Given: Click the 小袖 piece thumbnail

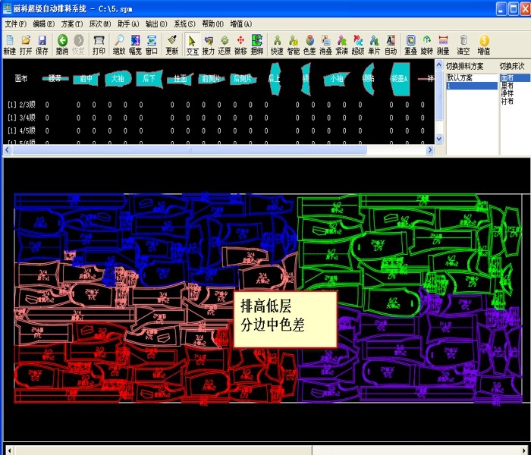Looking at the screenshot, I should click(x=336, y=79).
